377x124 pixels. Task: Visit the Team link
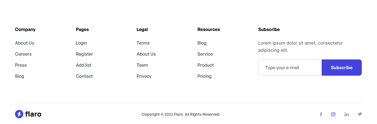point(142,65)
